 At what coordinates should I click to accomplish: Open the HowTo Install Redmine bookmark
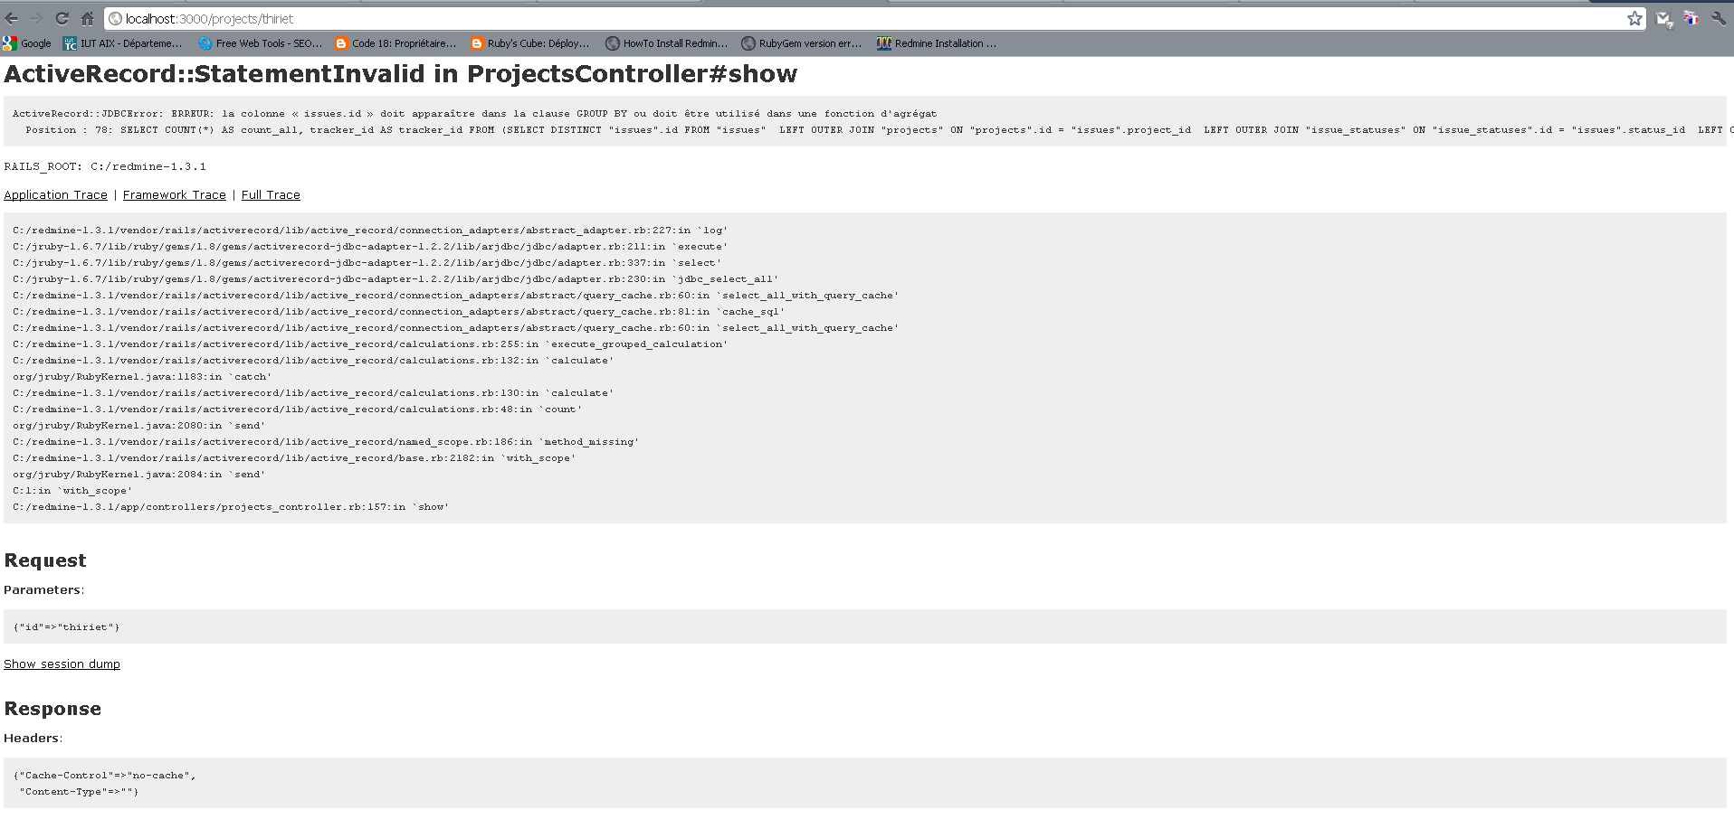click(x=667, y=43)
